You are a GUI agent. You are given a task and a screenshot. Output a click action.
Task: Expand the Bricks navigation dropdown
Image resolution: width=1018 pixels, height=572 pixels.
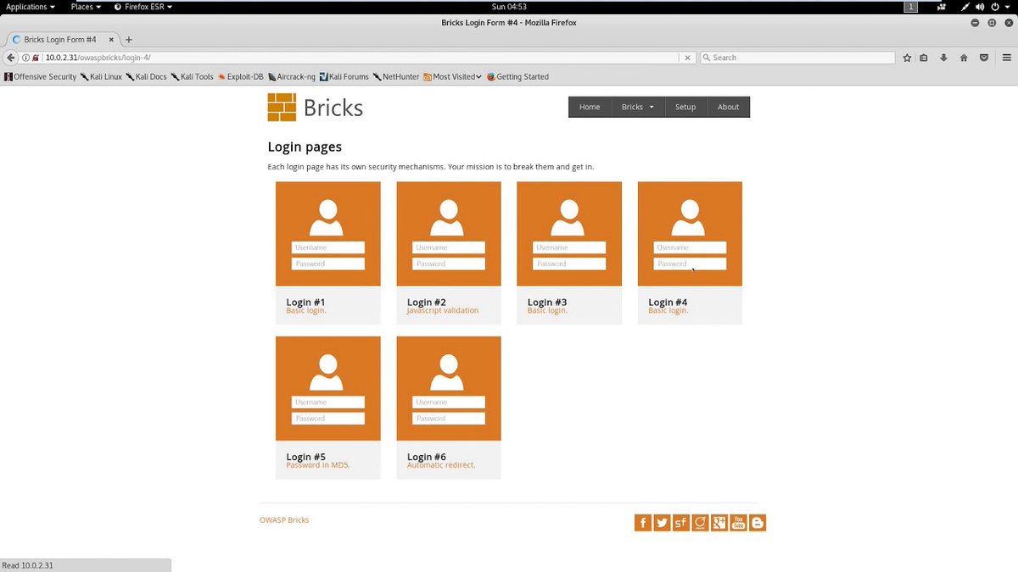point(637,107)
